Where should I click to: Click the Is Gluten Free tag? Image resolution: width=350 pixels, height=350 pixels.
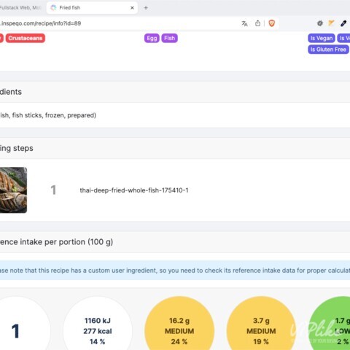(328, 50)
